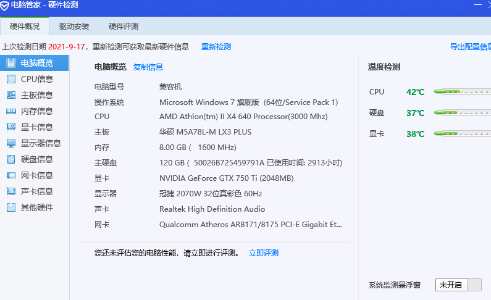
Task: Click the Microsoft Windows 7 旗舰版 value
Action: pos(249,102)
